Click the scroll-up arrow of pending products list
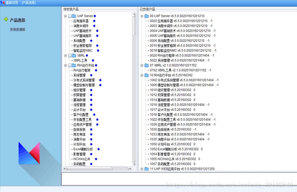297x192 pixels. point(134,14)
